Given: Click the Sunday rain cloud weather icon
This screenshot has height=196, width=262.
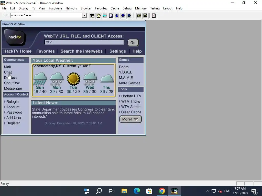Looking at the screenshot, I should (x=40, y=79).
